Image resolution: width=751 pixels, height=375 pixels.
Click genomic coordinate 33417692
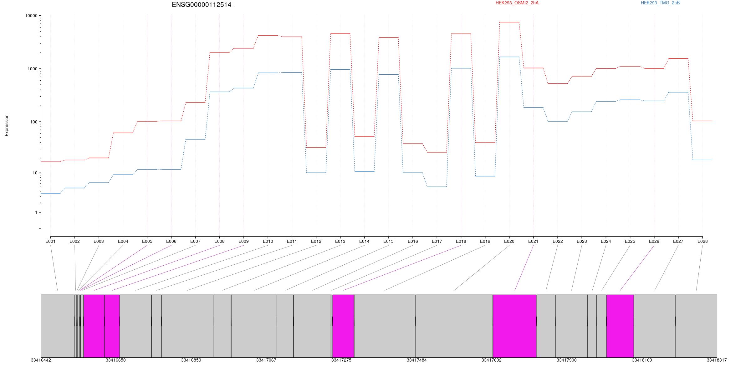(492, 360)
